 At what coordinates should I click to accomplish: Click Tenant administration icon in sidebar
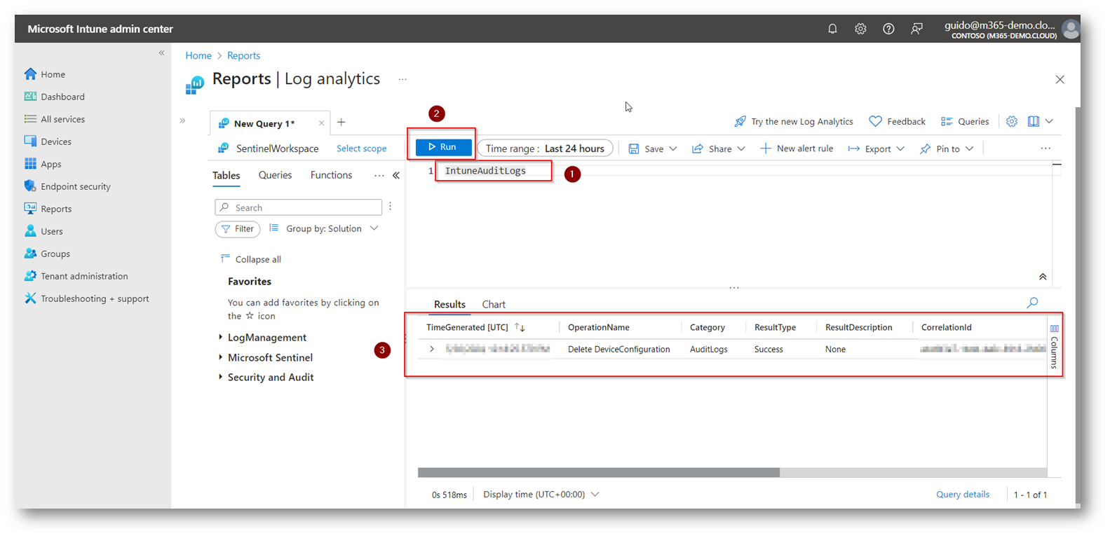30,275
